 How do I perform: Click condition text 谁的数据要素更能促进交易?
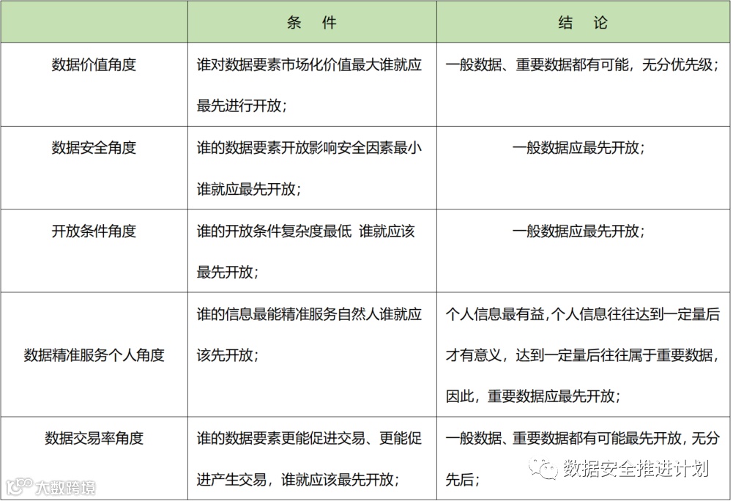coord(280,438)
